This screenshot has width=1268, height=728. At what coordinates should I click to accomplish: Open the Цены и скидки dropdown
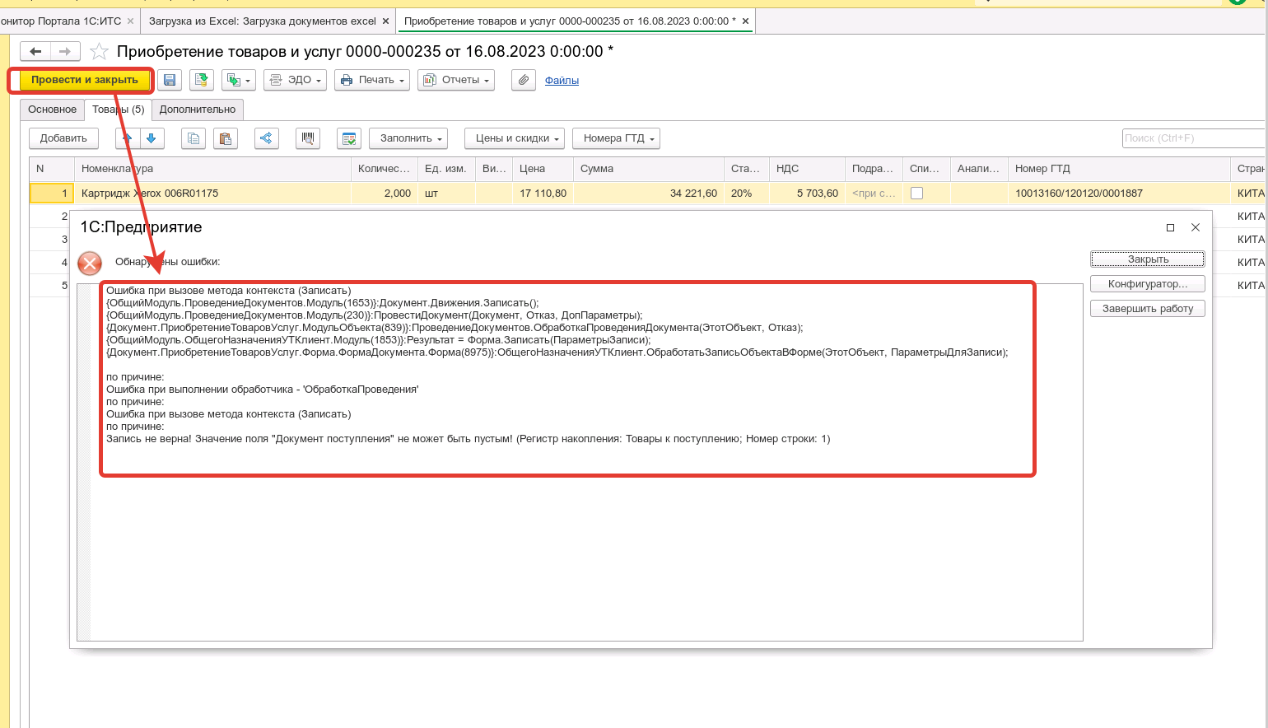coord(514,138)
